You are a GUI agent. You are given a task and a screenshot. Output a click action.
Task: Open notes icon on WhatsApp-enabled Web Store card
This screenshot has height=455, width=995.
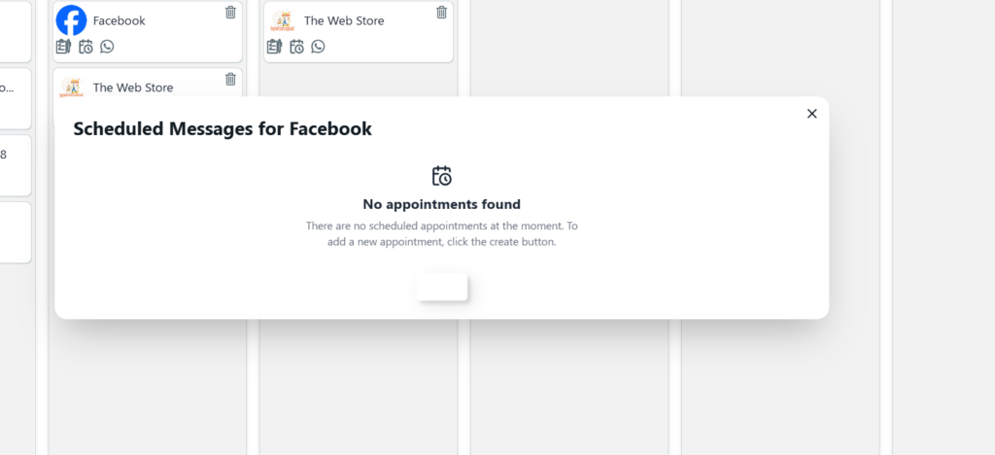(274, 47)
